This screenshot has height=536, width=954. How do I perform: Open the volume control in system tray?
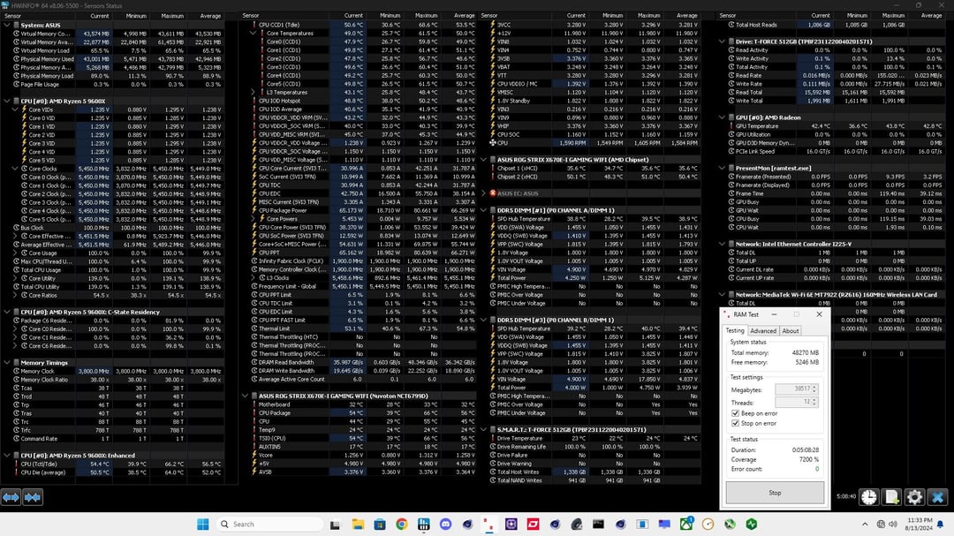coord(892,524)
